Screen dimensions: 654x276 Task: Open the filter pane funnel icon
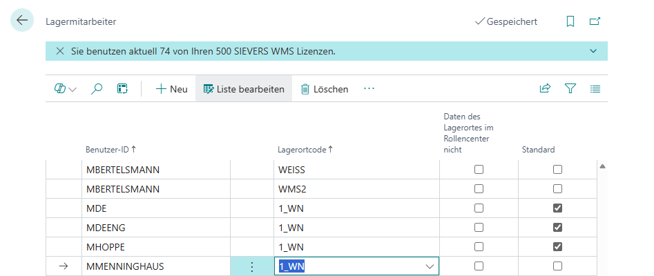[x=570, y=88]
